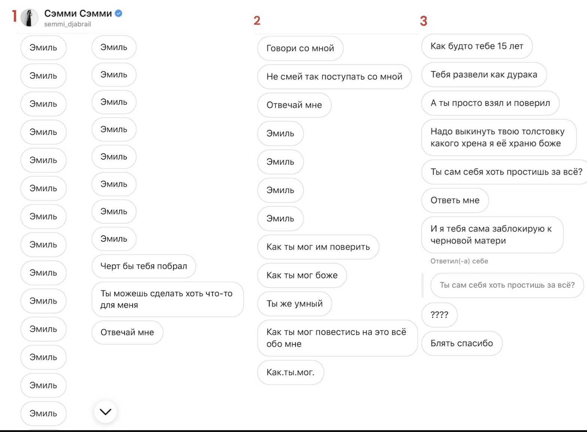Click the blue verified badge icon

tap(118, 13)
